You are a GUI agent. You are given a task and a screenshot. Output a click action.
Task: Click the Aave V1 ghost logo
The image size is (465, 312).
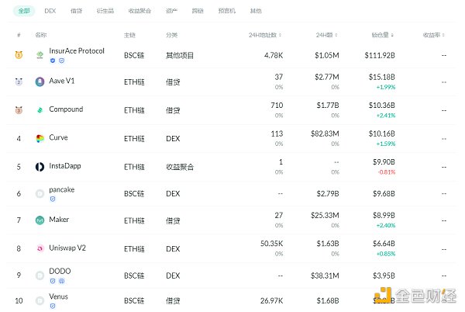pyautogui.click(x=40, y=81)
